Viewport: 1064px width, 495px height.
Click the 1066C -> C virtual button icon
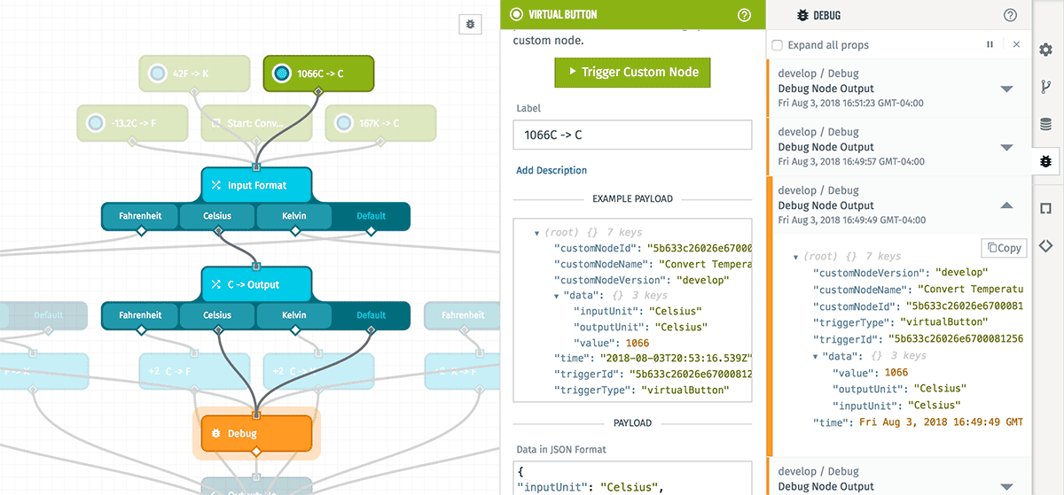[x=282, y=73]
